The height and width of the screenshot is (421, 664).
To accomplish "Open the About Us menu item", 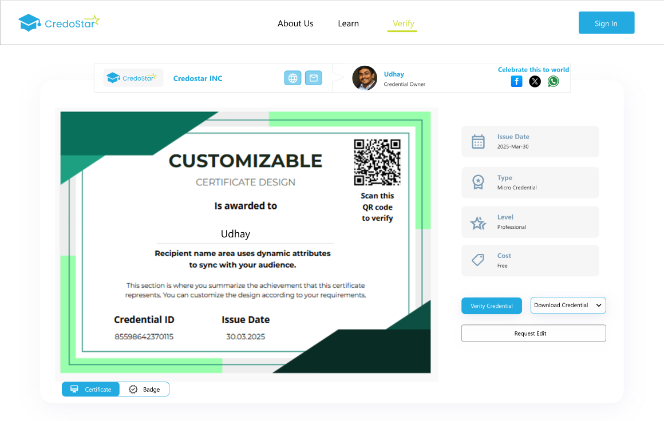I will pyautogui.click(x=295, y=23).
